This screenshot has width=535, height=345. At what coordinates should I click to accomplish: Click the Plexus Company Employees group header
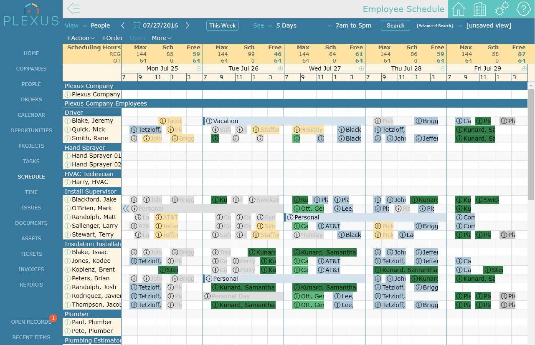tap(295, 103)
